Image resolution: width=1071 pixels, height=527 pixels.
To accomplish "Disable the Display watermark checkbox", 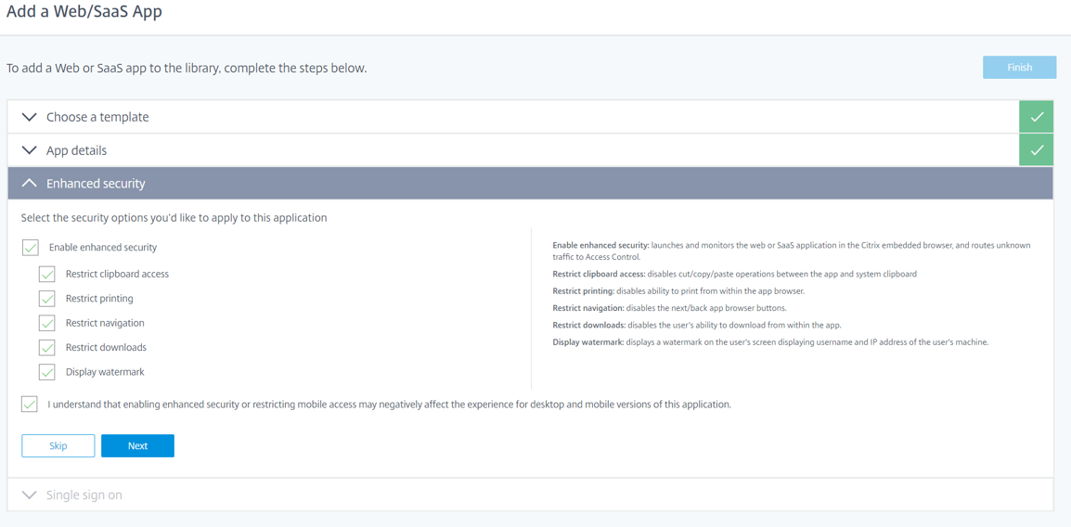I will tap(47, 372).
